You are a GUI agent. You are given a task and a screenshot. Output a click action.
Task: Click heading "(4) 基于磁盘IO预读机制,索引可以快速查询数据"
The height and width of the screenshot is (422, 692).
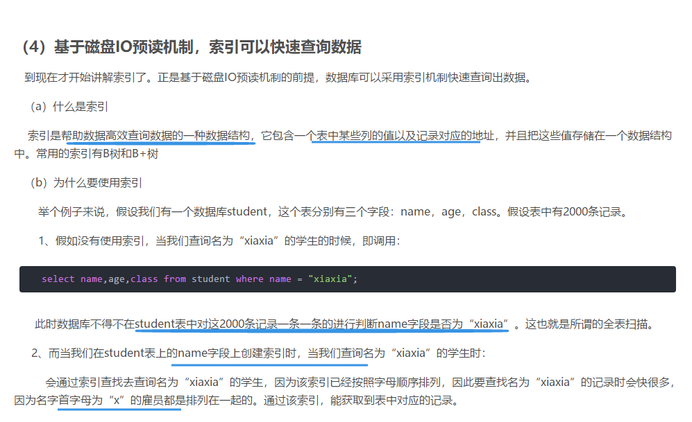pyautogui.click(x=192, y=46)
